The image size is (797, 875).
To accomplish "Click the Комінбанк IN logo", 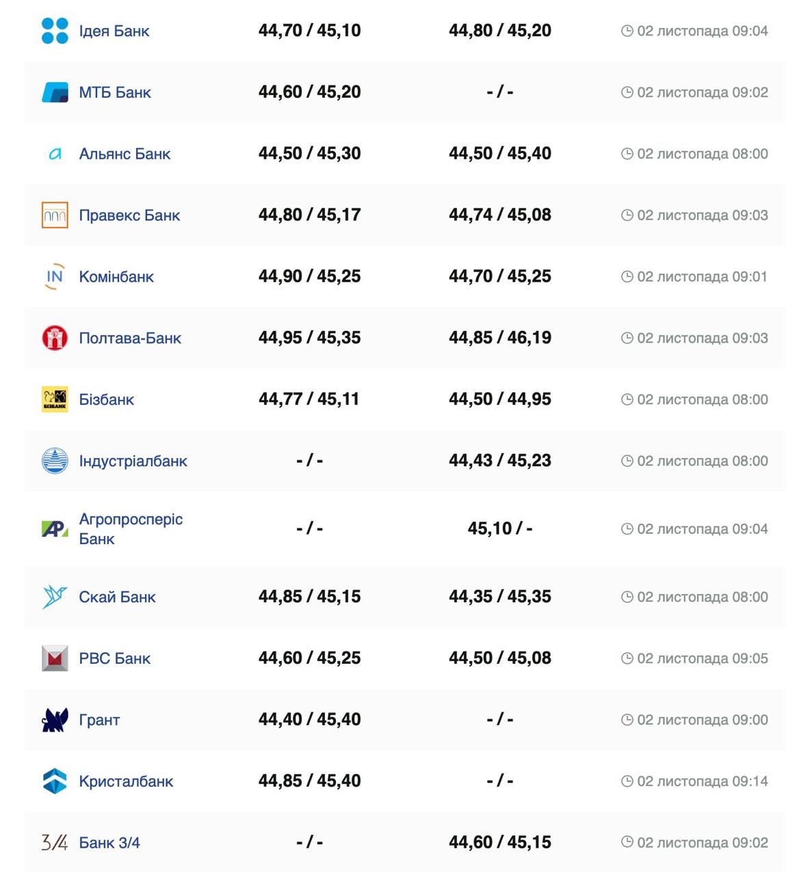I will click(55, 277).
